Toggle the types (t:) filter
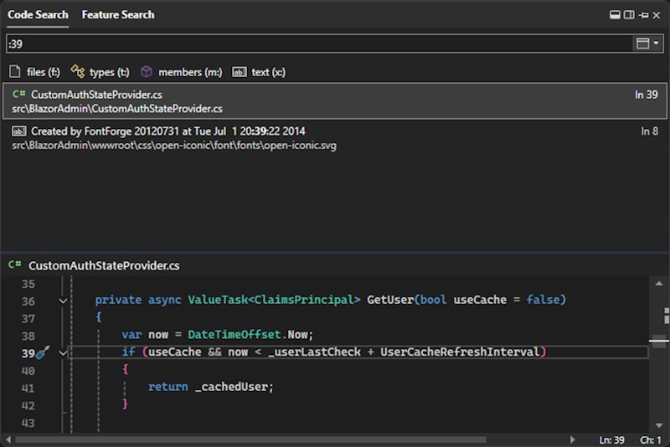Screen dimensions: 670x447 [x=98, y=72]
